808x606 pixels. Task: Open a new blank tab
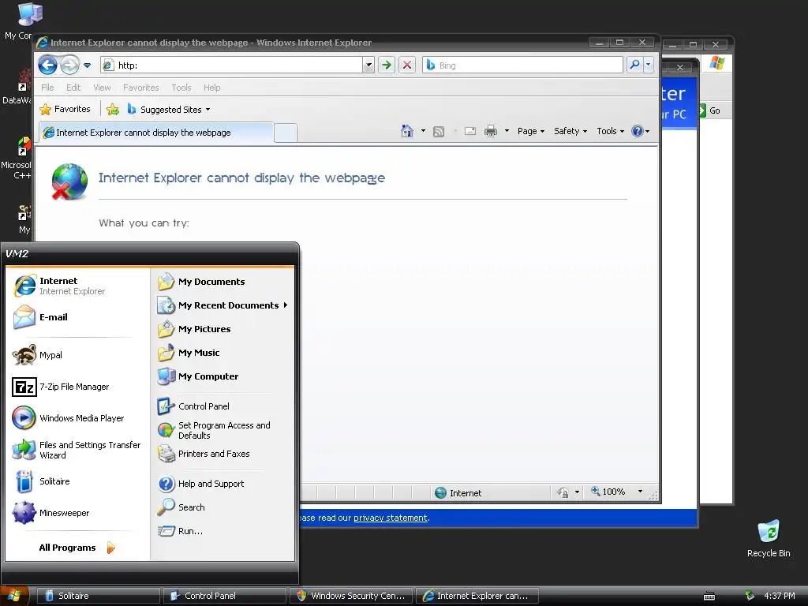[x=286, y=133]
